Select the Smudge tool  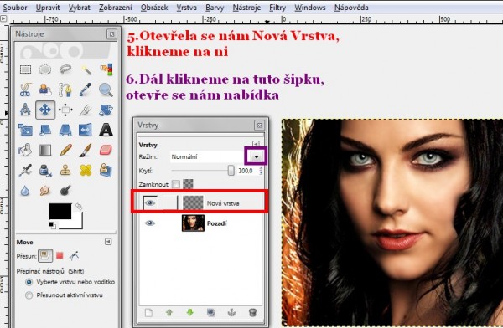tap(45, 191)
